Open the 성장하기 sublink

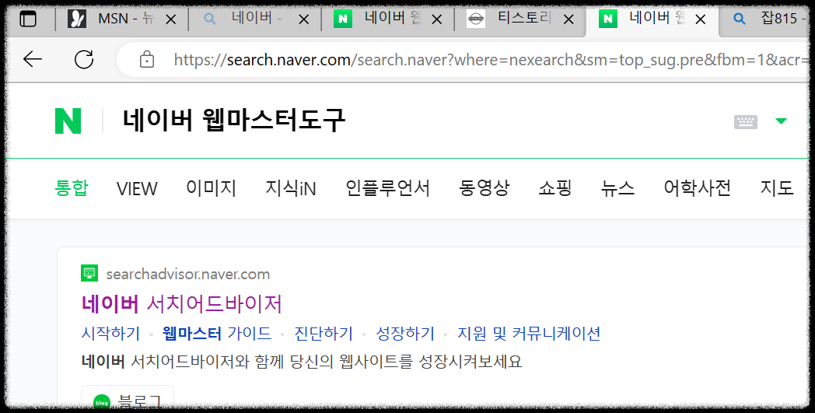tap(405, 334)
